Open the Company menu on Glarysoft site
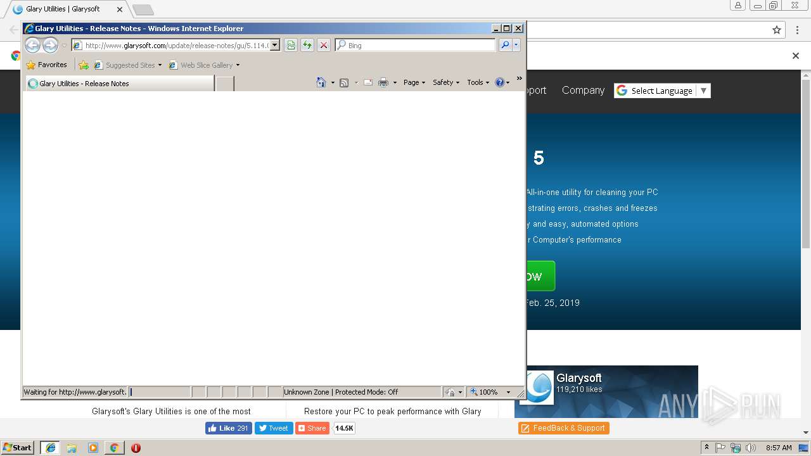 [x=583, y=91]
